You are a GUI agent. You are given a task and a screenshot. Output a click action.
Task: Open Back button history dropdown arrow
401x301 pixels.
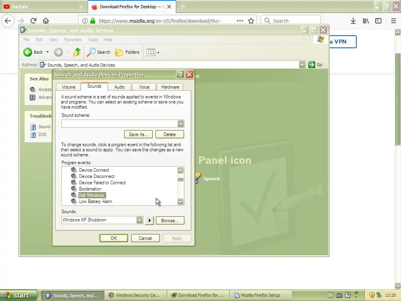pyautogui.click(x=47, y=52)
